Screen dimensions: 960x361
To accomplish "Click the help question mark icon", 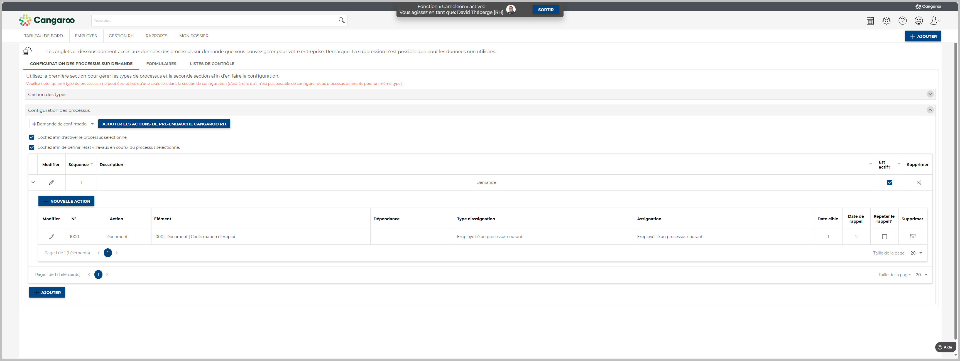I will [x=902, y=21].
